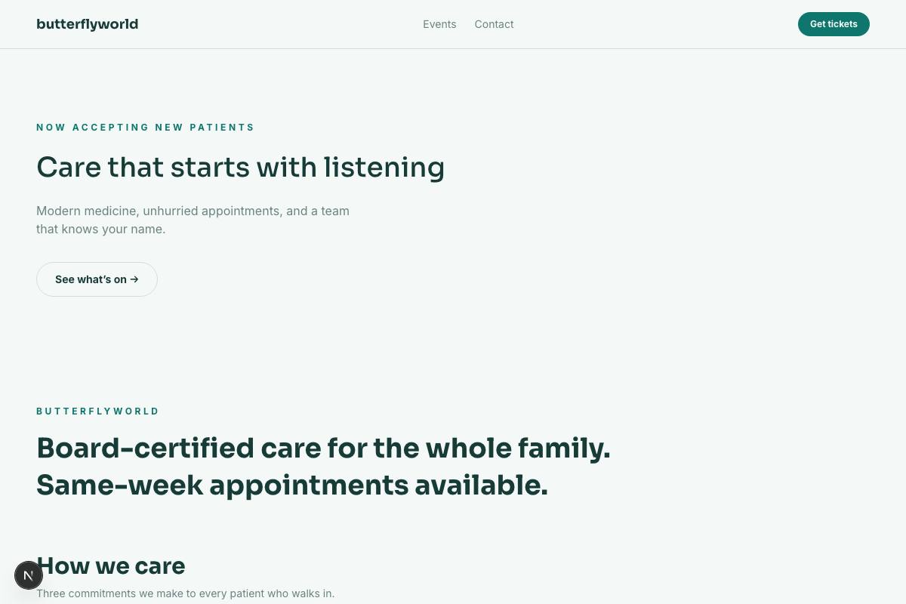
Task: Open the Events nav link
Action: pyautogui.click(x=439, y=24)
